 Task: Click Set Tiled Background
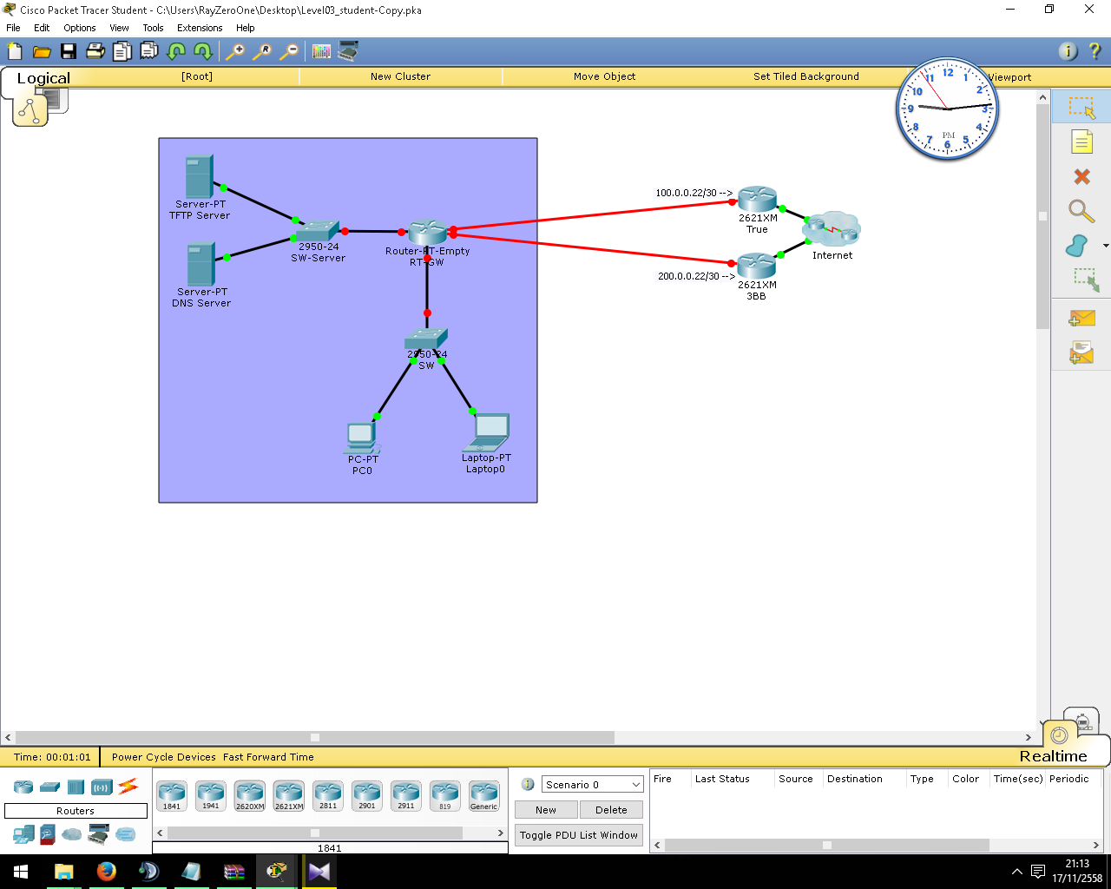[806, 76]
